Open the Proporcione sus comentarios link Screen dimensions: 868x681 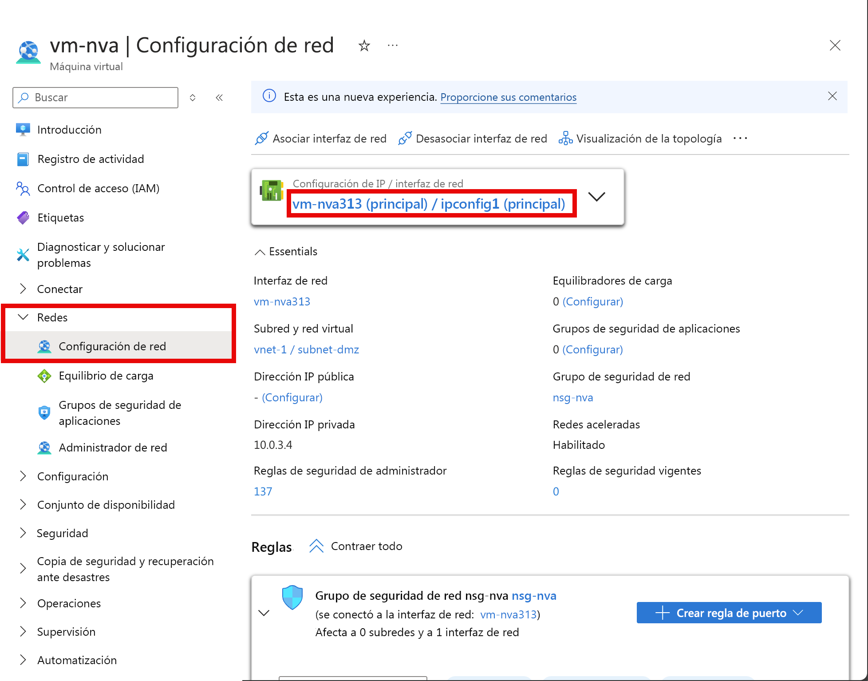[x=508, y=97]
